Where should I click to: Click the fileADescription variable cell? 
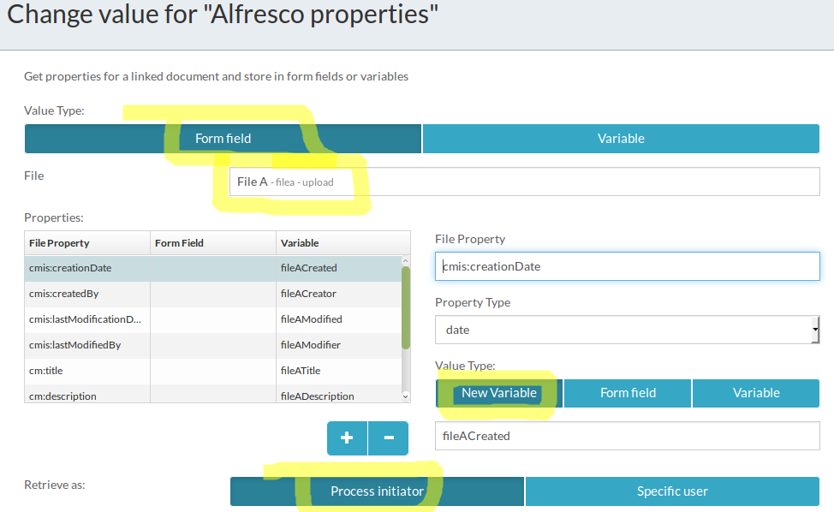click(339, 394)
